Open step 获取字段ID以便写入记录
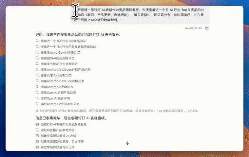Screen dimensions: 249x157 tap(58, 147)
